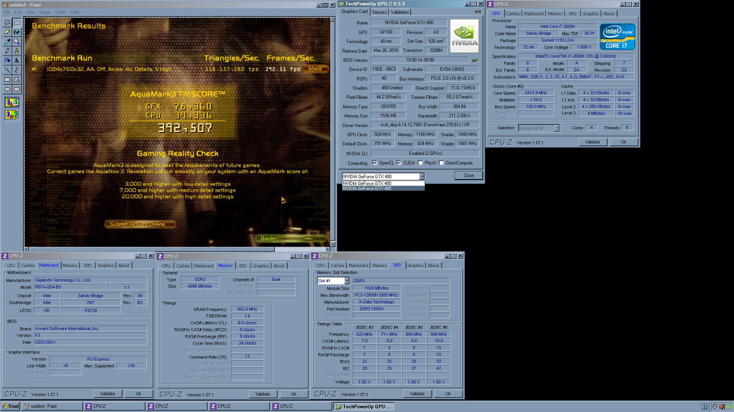Activate the Magnifier tool in Paint
The image size is (734, 412).
17,42
